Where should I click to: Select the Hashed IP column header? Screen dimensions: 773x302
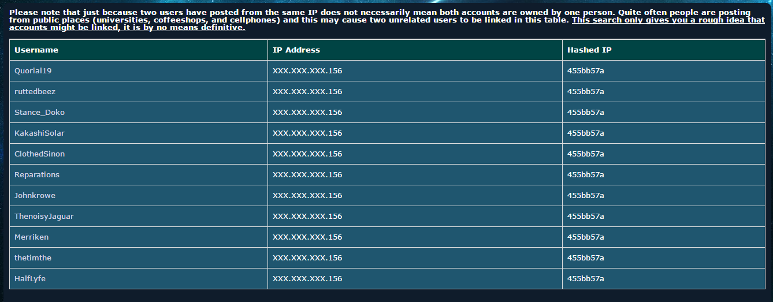589,50
